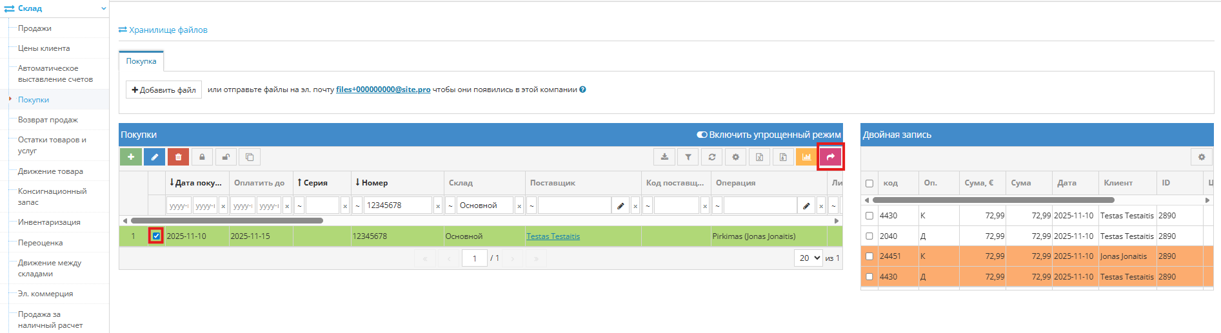Open supplier link 'Testas Testaitis'

click(553, 236)
